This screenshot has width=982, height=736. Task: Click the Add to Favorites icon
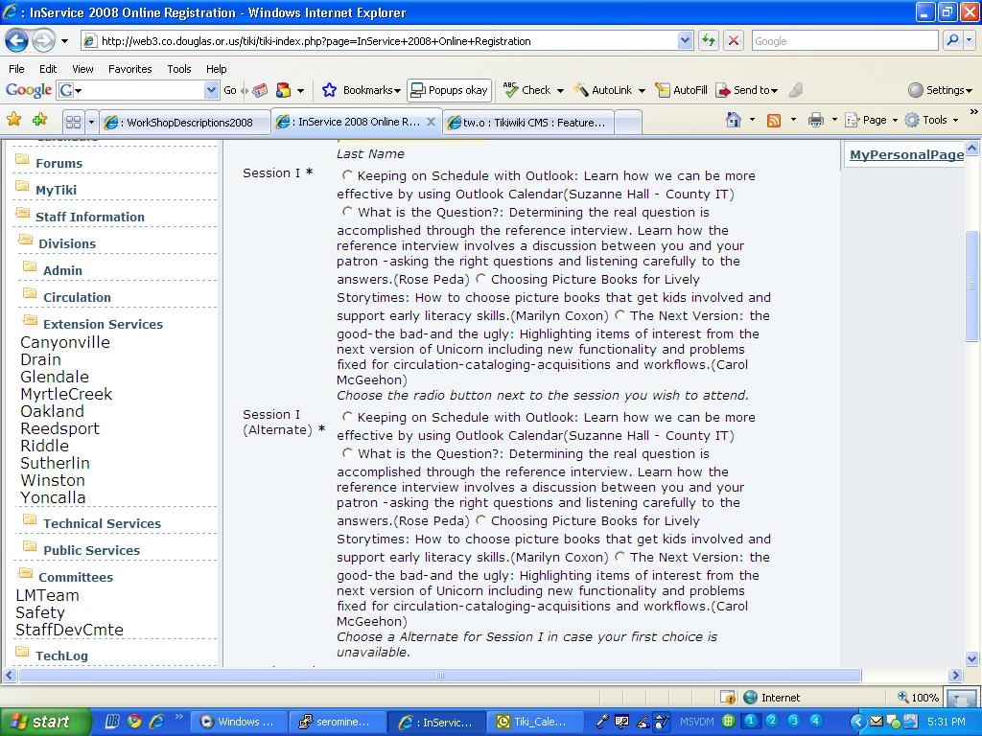point(40,120)
